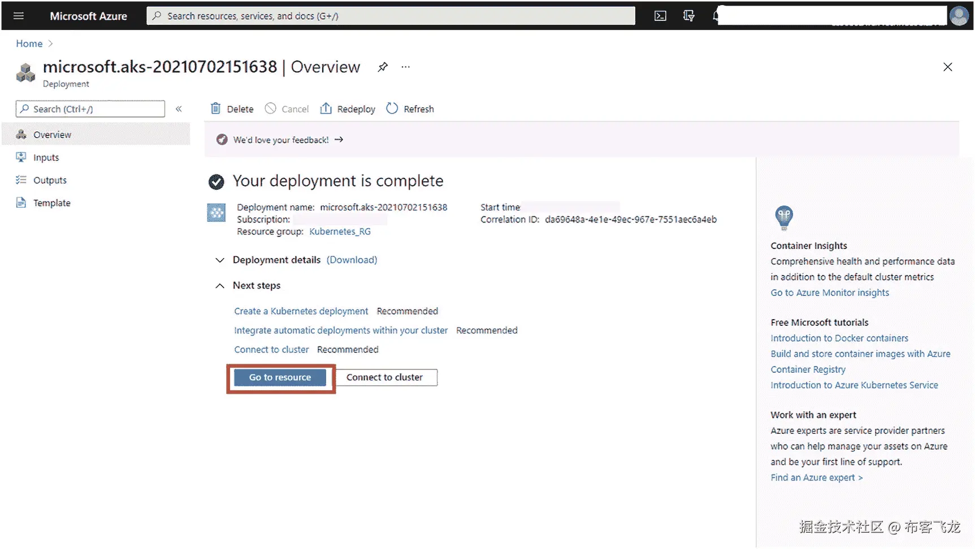Open the feedback arrow link

(339, 140)
